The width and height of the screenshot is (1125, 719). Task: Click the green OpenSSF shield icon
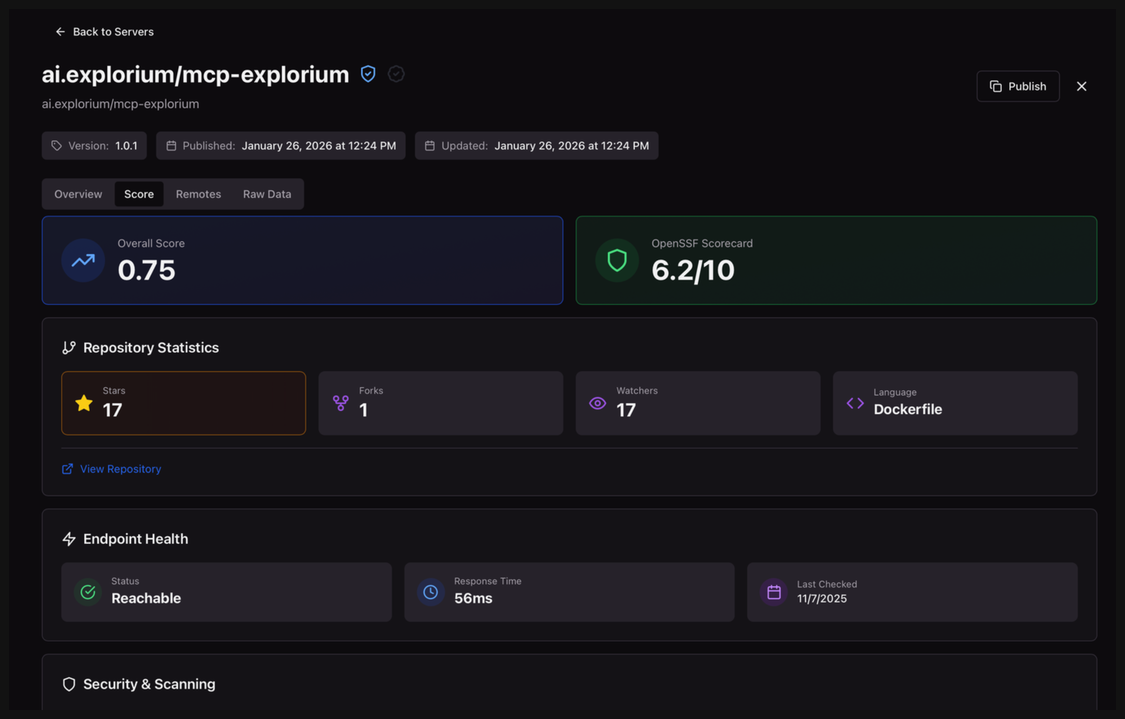[x=617, y=260]
